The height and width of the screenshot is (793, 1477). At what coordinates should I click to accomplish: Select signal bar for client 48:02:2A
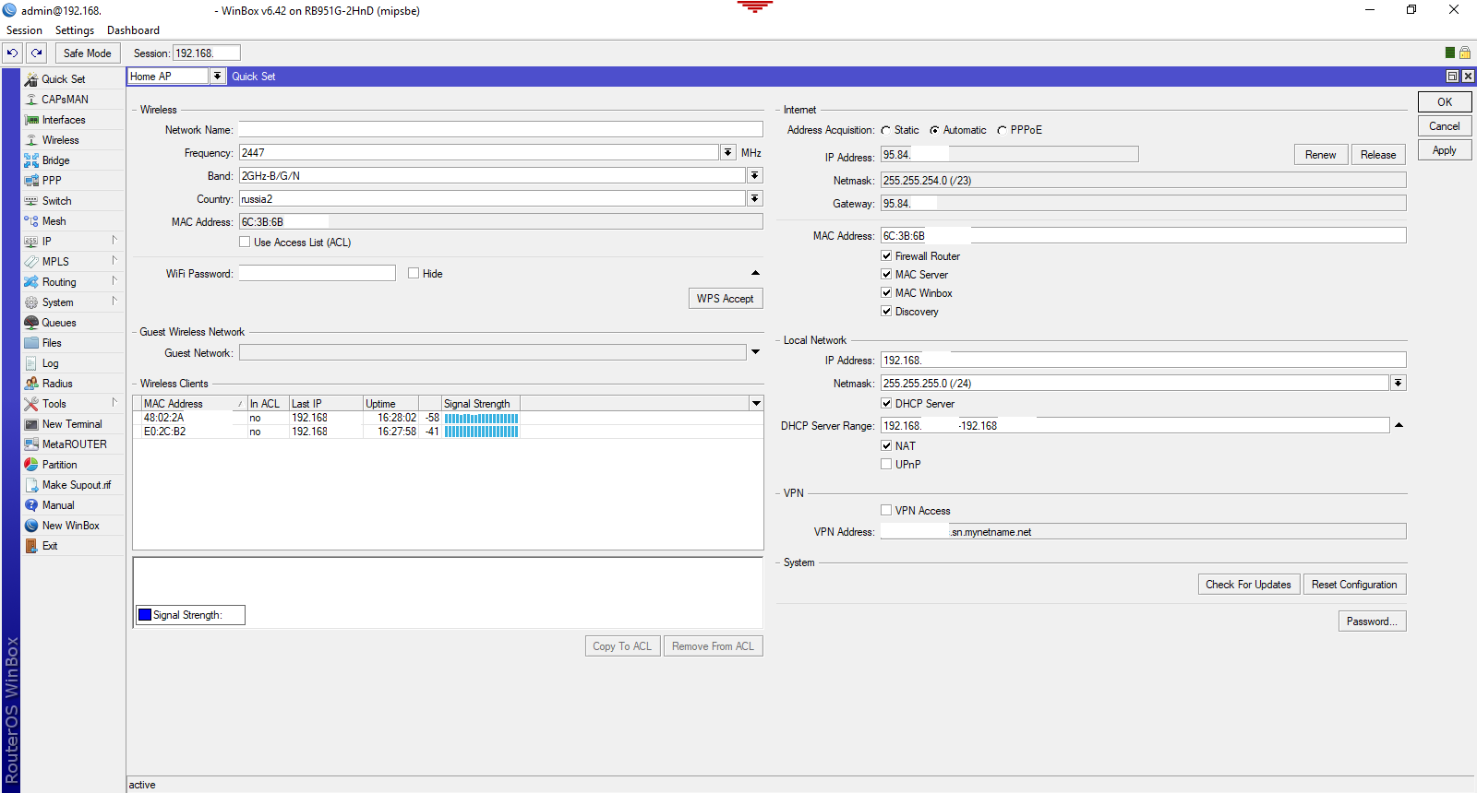tap(481, 418)
